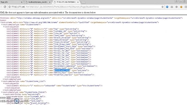This screenshot has width=187, height=105.
Task: Click the camera extension icon
Action: click(x=172, y=7)
